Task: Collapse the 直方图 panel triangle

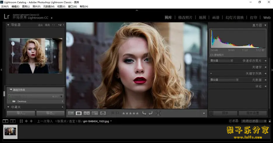Action: tap(265, 25)
